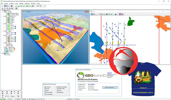Collapse the Data tree group

tap(3, 43)
